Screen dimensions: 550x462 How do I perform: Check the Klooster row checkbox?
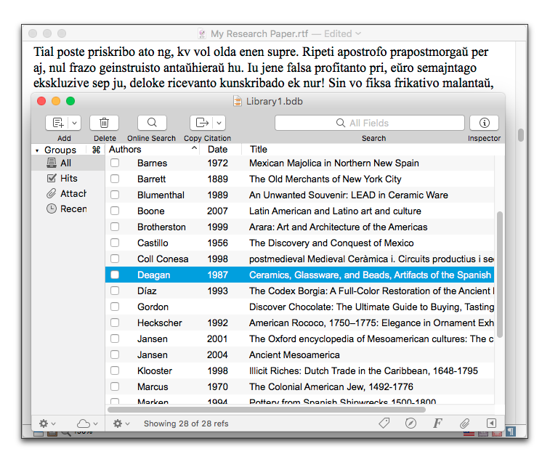pos(115,370)
